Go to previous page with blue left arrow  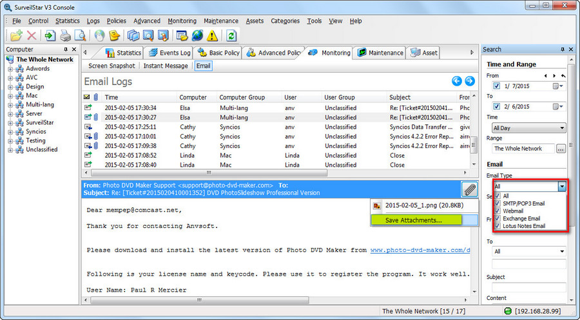point(457,81)
